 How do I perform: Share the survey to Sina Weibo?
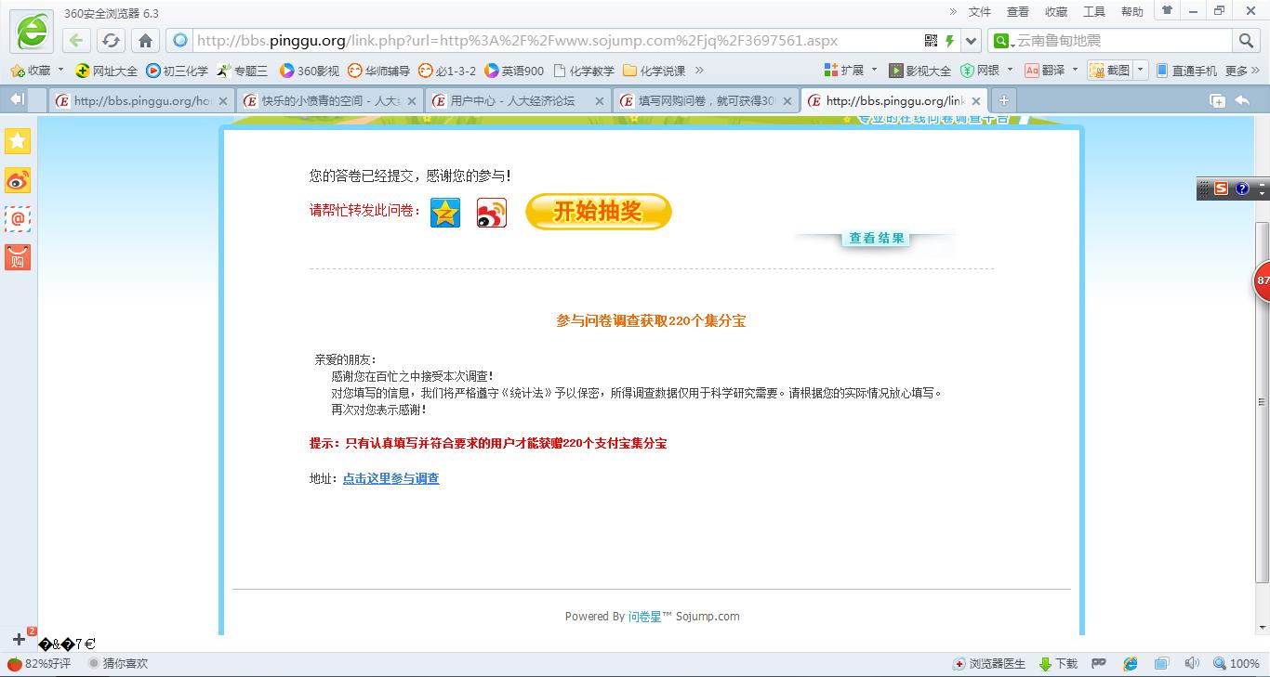click(492, 213)
